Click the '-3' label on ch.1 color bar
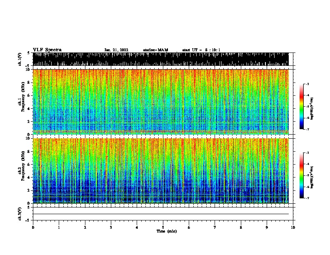The image size is (330, 255). click(x=307, y=84)
